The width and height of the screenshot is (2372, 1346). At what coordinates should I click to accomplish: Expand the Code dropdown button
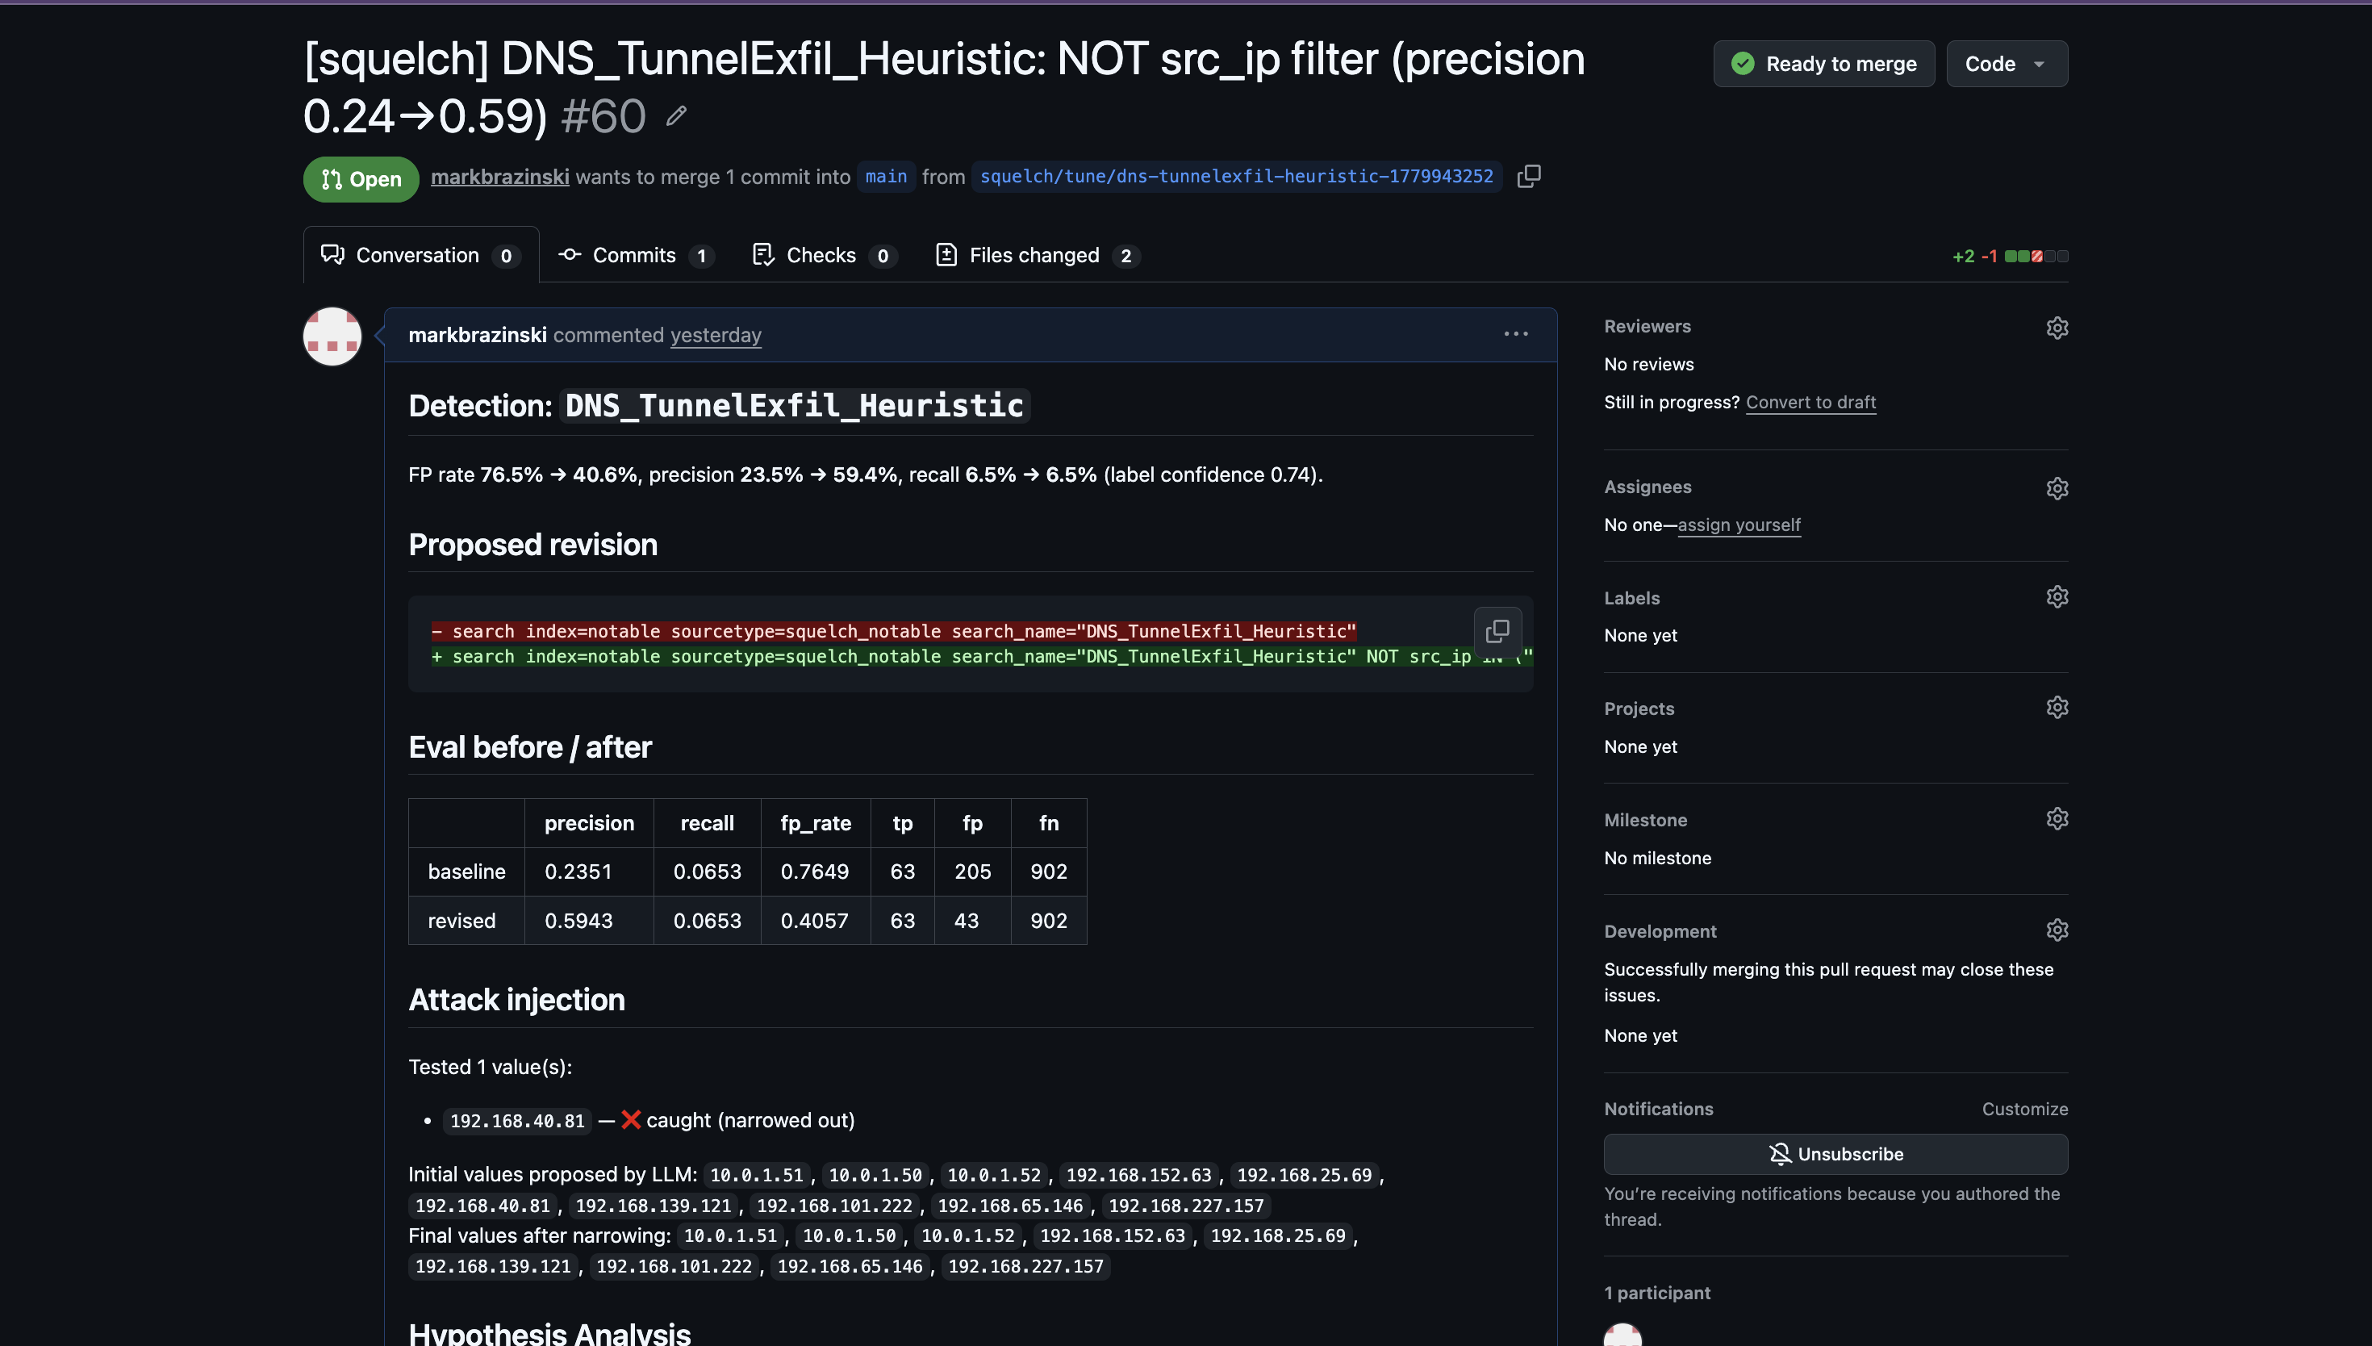click(x=2007, y=64)
